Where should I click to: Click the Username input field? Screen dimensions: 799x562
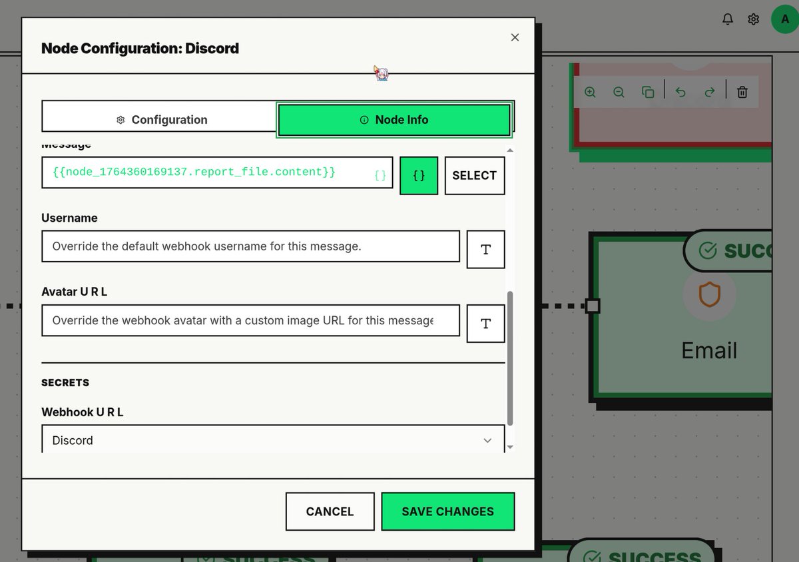coord(250,246)
